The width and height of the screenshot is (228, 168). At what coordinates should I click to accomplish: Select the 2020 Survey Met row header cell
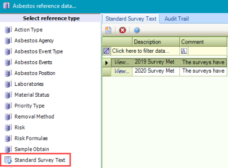[106, 71]
